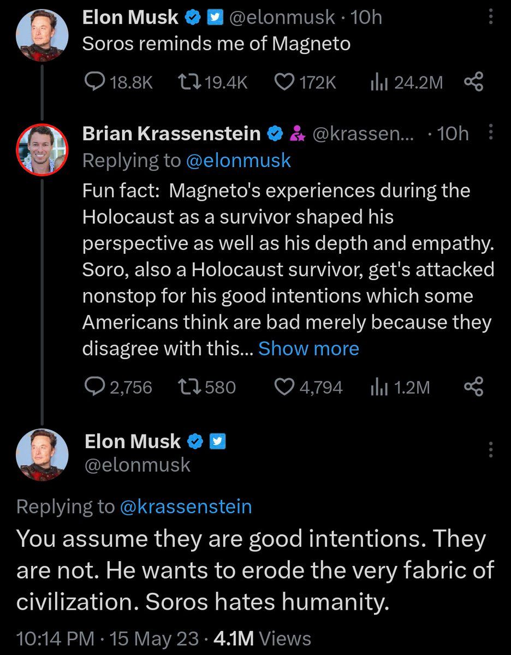
Task: View analytics of the 24.2M views tweet
Action: point(378,82)
